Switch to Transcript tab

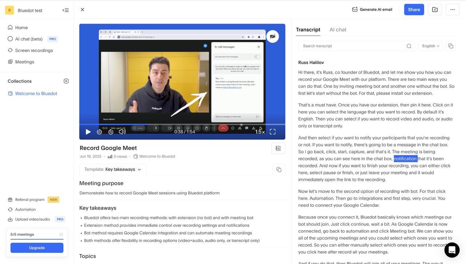308,29
